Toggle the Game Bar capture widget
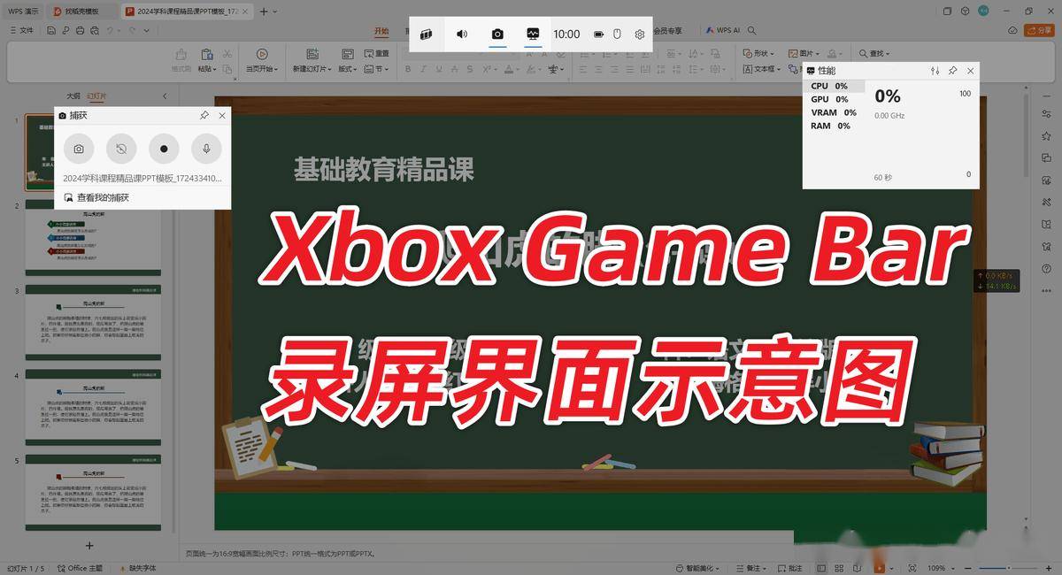The width and height of the screenshot is (1062, 575). pos(497,34)
